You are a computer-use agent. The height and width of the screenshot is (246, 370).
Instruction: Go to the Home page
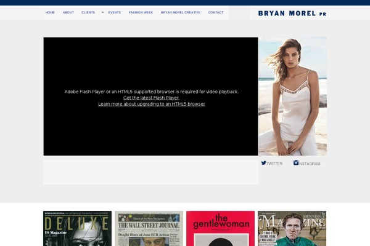point(50,12)
